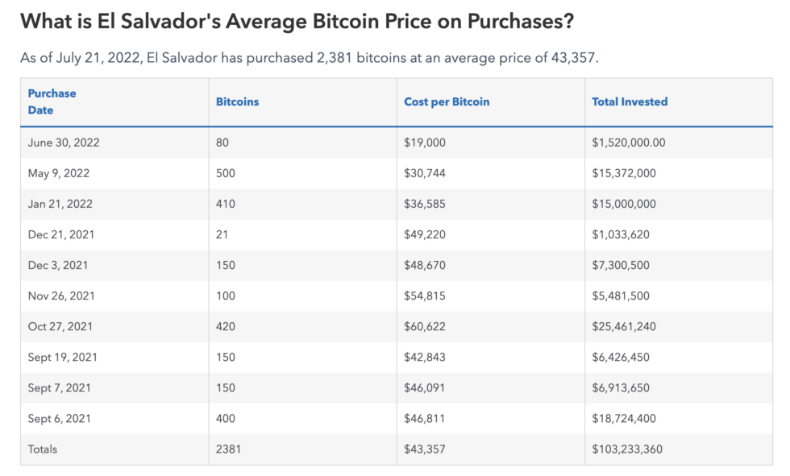Click the Purchase Date column header
The image size is (790, 476).
[x=52, y=101]
